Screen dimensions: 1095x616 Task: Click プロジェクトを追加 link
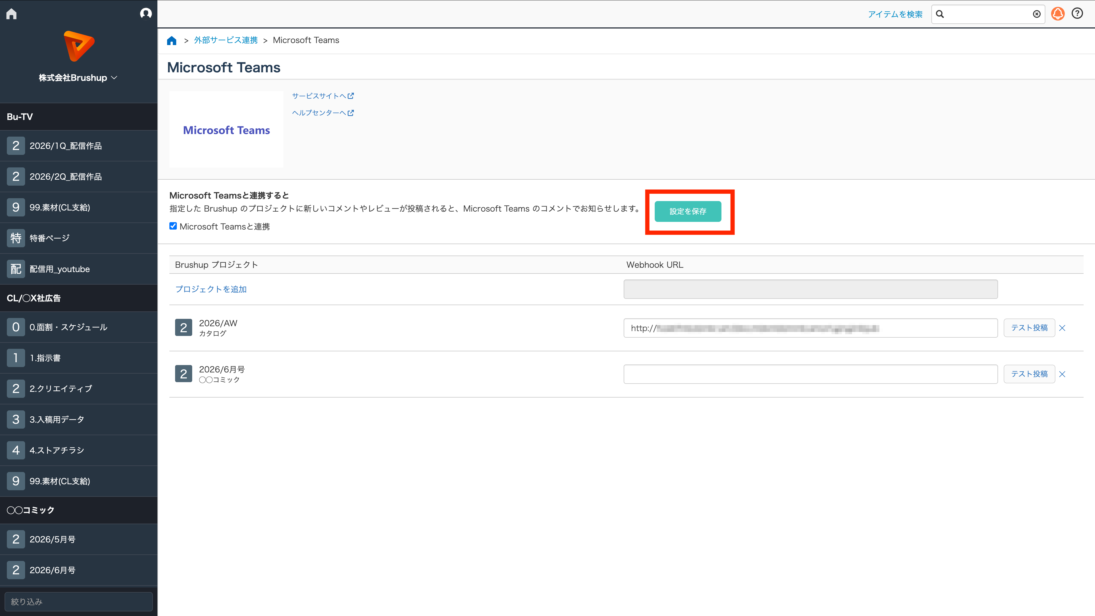click(211, 289)
